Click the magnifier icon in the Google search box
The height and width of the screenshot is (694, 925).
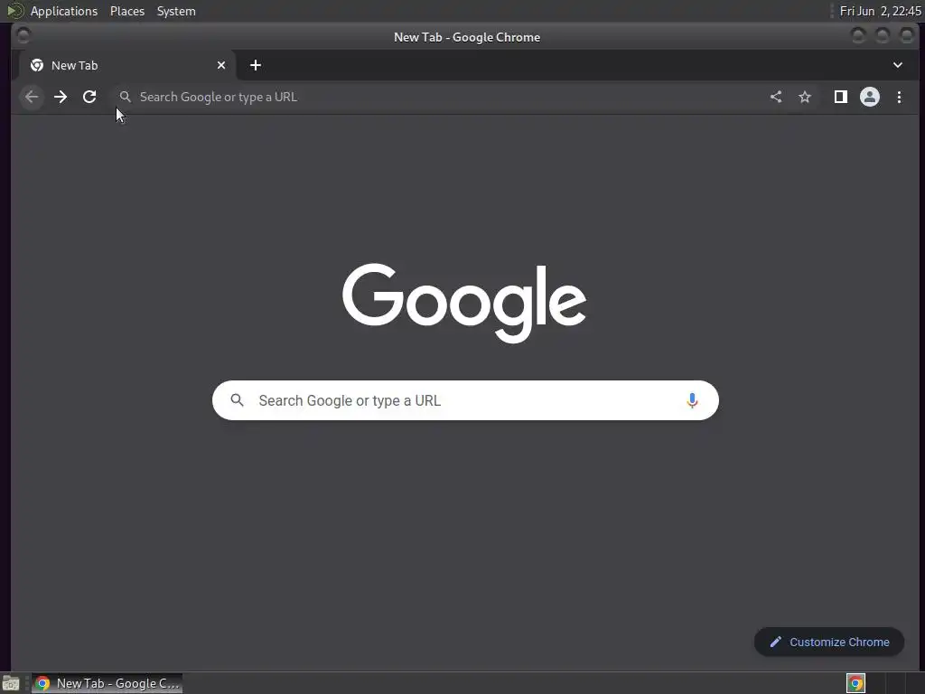(238, 400)
